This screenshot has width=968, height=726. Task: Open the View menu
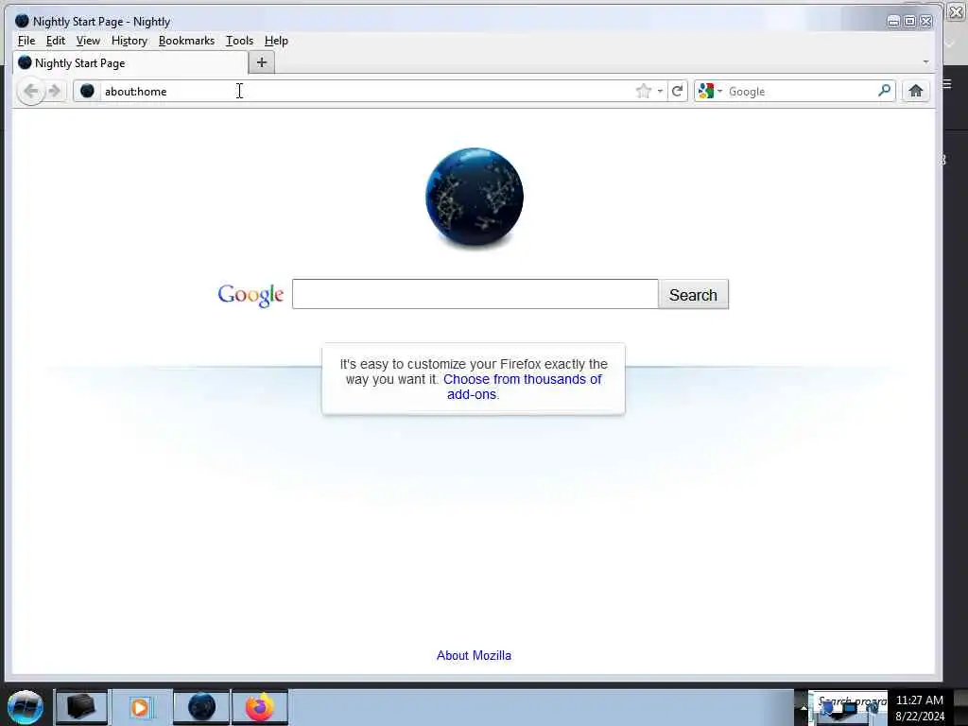coord(88,41)
